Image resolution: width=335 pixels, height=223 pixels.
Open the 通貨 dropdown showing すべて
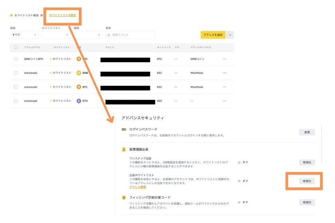24,35
